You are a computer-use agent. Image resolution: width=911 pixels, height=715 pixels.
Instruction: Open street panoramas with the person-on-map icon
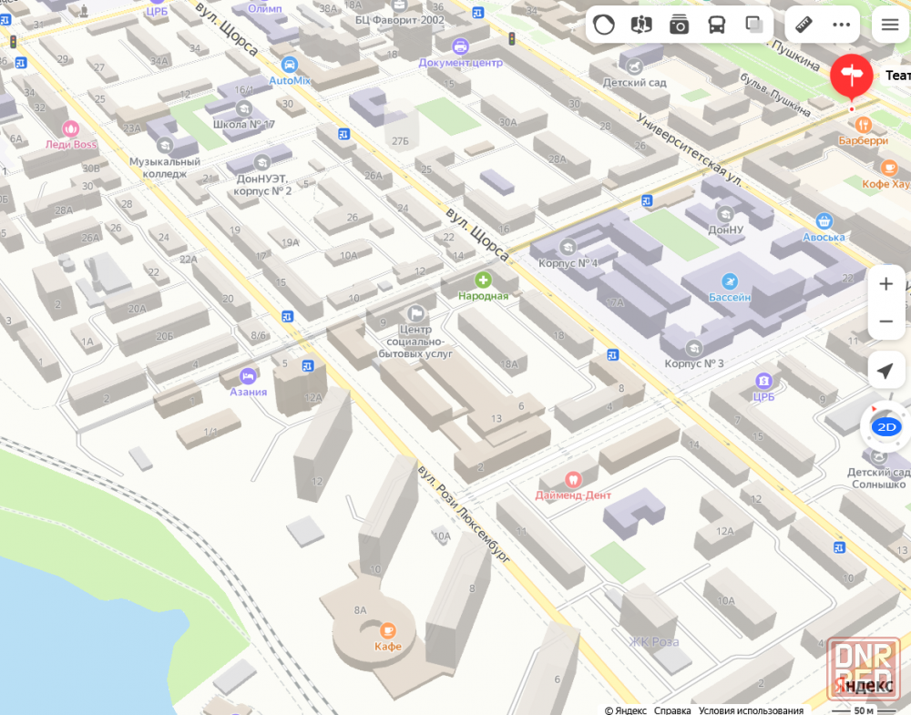pos(641,25)
